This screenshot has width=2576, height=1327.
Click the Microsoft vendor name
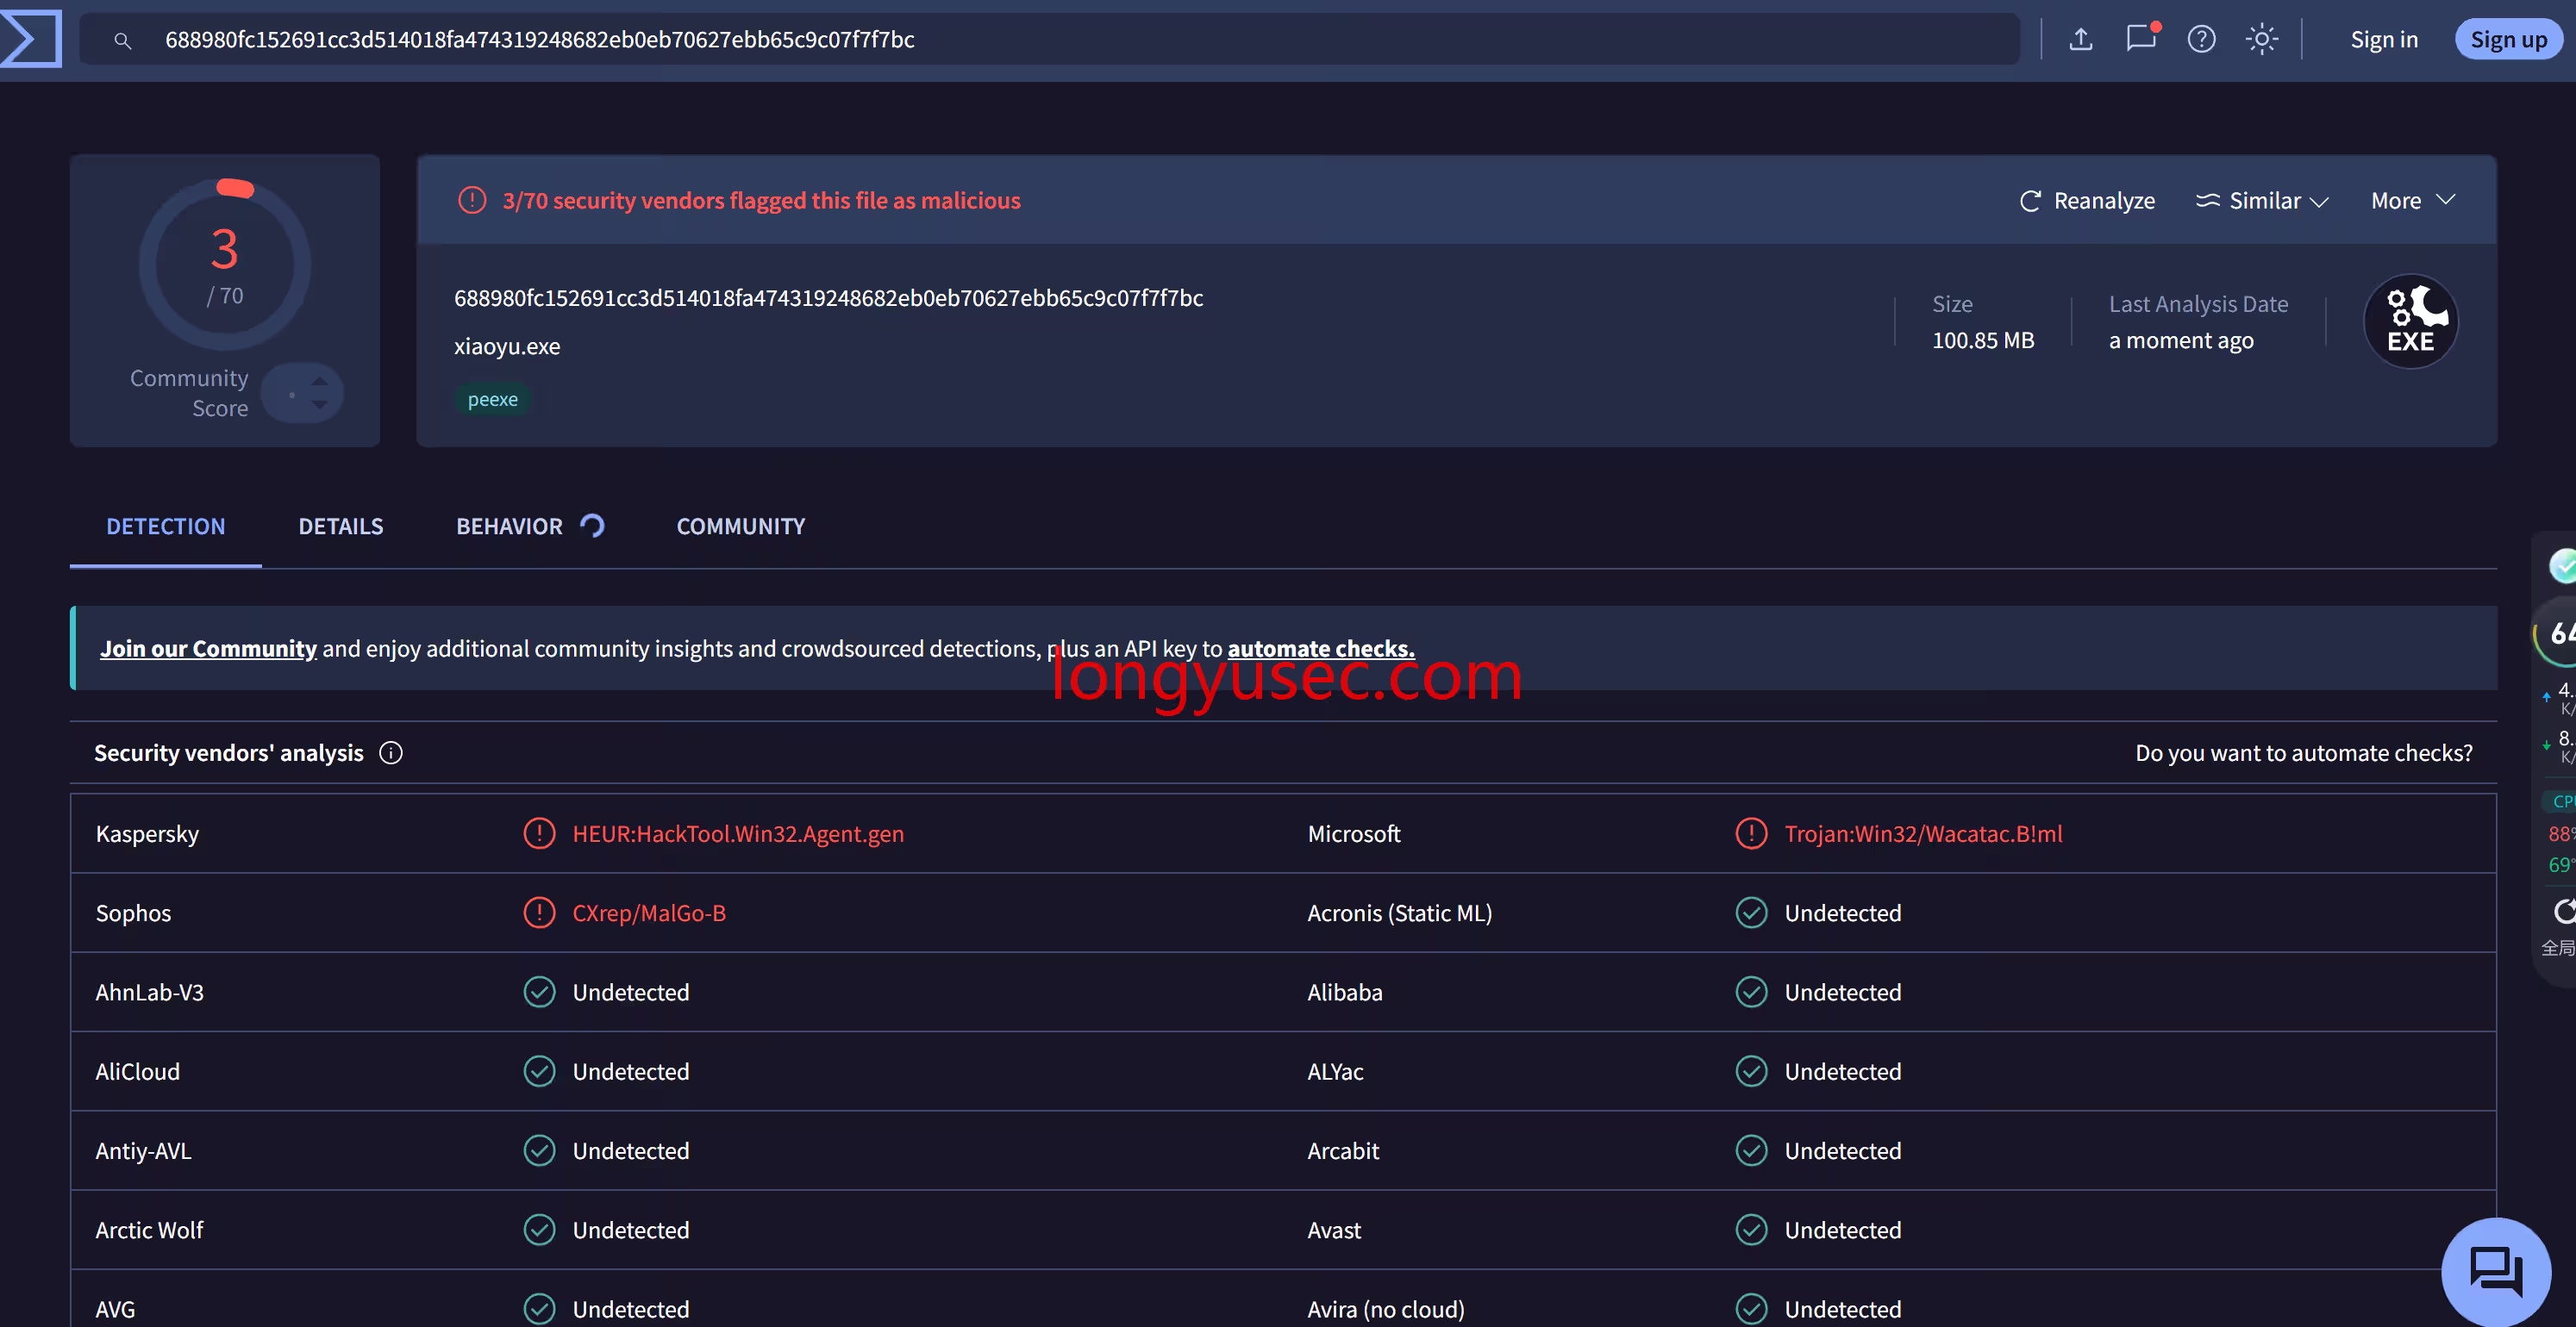click(x=1354, y=833)
